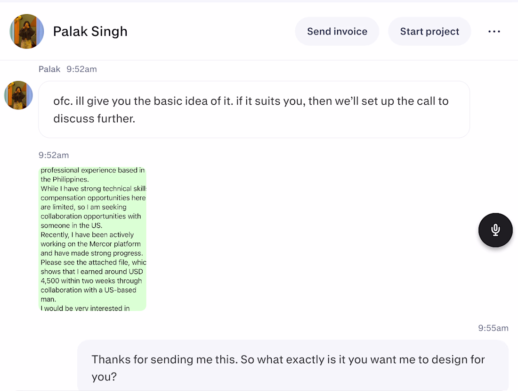Click the microphone voice message button
The image size is (518, 391).
point(495,230)
